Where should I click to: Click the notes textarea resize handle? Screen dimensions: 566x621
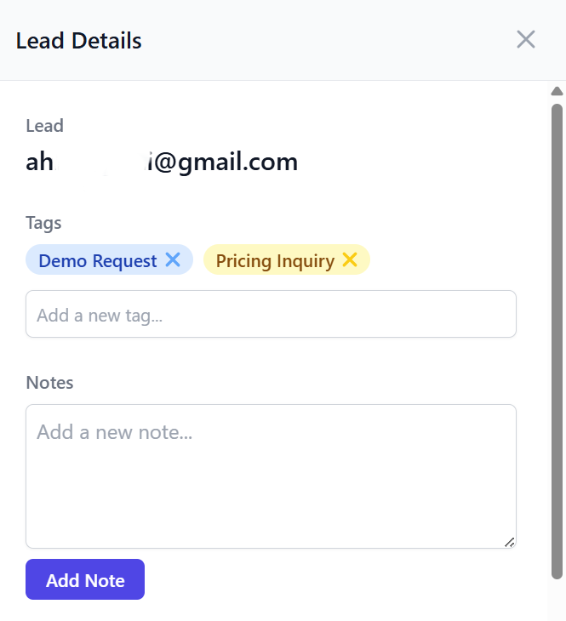[509, 541]
